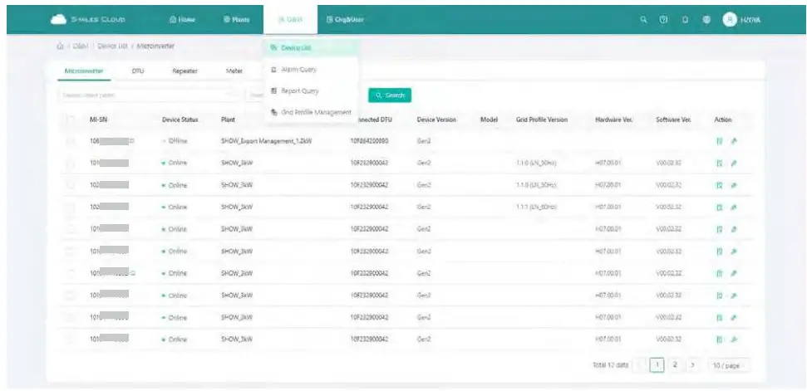Tick checkbox for the SHOW_Export Management row
This screenshot has height=391, width=807.
(70, 141)
